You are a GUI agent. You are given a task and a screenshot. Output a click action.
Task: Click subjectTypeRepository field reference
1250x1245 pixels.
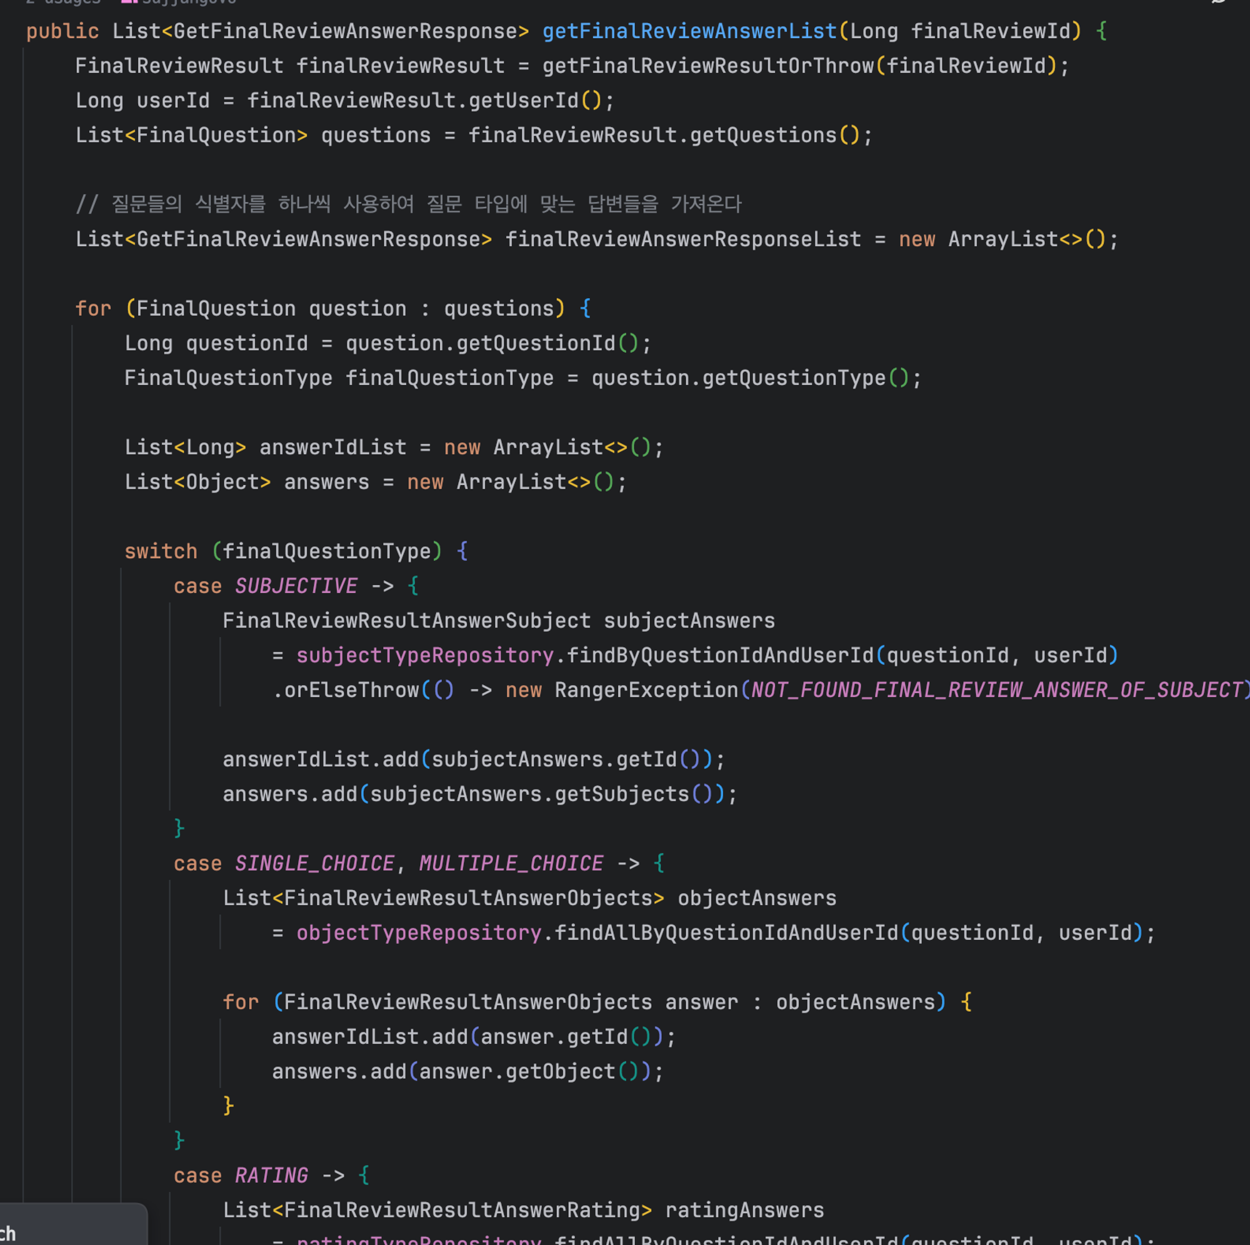[x=425, y=656]
